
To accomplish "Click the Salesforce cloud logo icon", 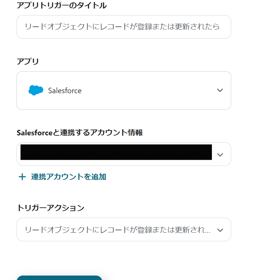I will pos(36,90).
